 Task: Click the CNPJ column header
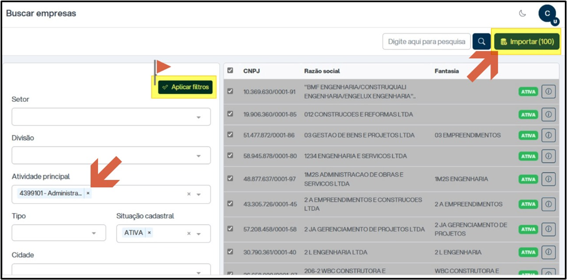pyautogui.click(x=251, y=71)
